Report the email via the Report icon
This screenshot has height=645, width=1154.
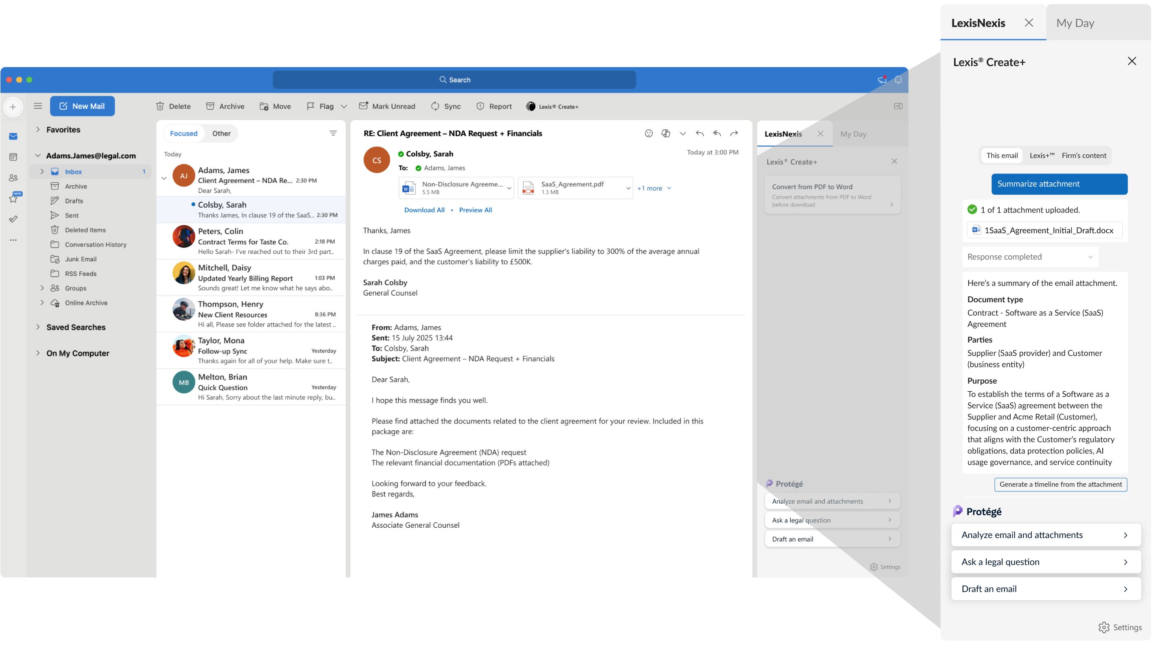coord(494,106)
